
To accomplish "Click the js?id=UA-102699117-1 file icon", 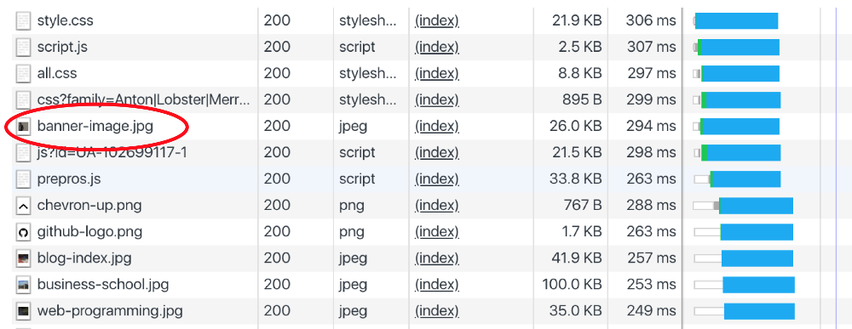I will [23, 153].
